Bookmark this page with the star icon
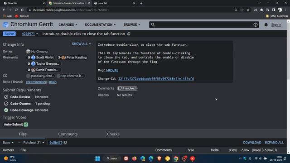The height and width of the screenshot is (163, 290). point(248,10)
